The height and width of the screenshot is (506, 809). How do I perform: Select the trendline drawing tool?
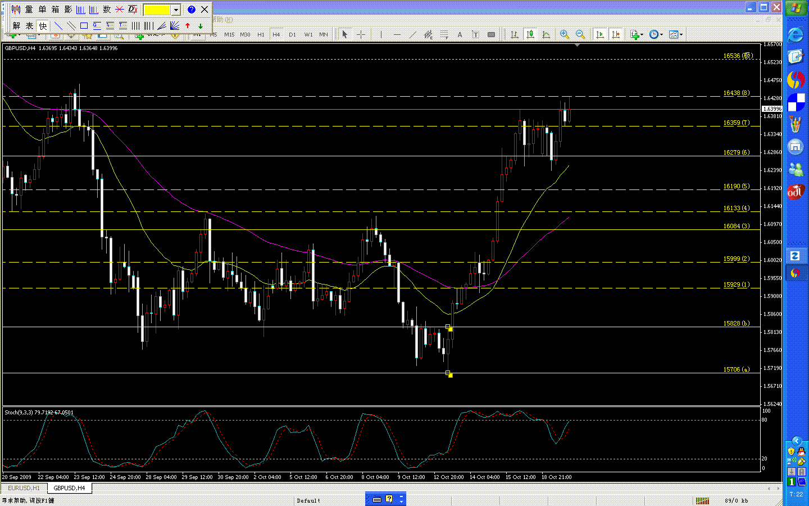[x=412, y=35]
